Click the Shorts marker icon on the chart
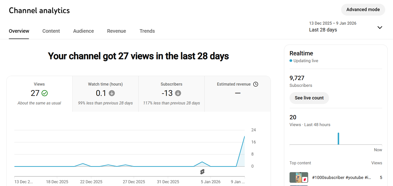The height and width of the screenshot is (186, 393). 202,172
